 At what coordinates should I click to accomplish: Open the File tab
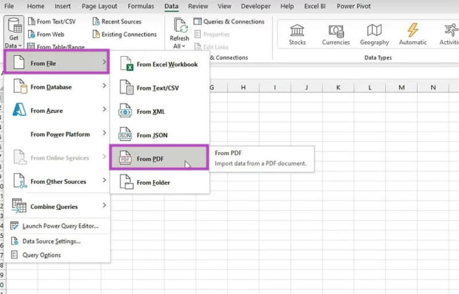point(9,6)
